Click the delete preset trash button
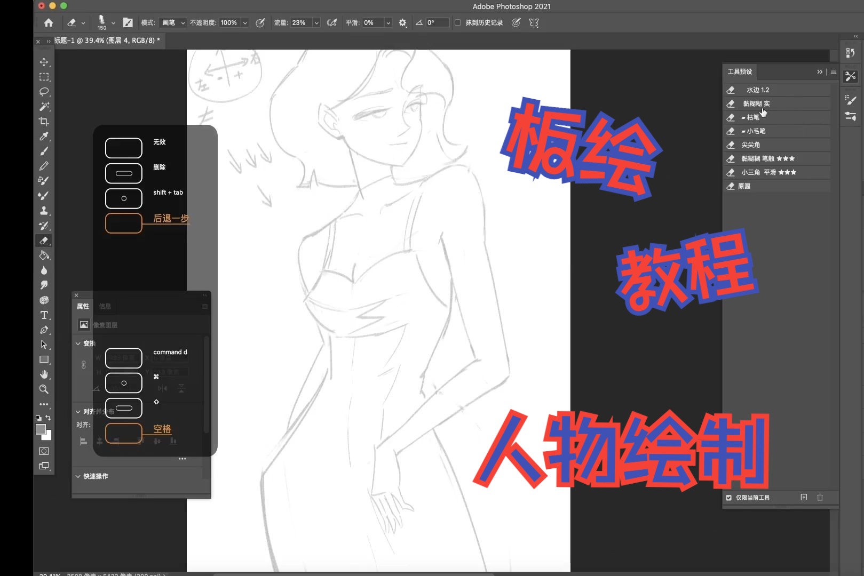864x576 pixels. tap(820, 497)
